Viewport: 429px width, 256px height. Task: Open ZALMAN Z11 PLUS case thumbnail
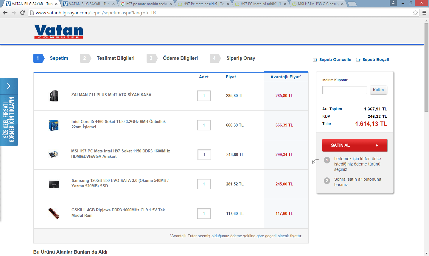coord(54,96)
